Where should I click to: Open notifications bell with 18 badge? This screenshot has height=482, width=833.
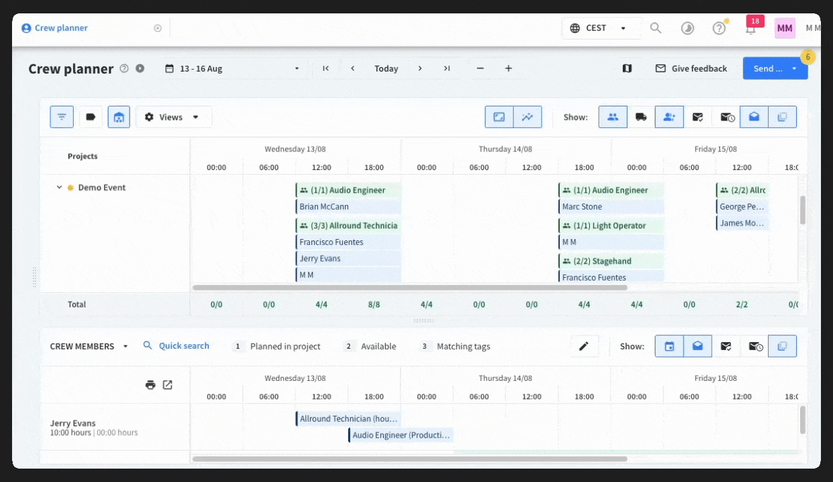(751, 28)
